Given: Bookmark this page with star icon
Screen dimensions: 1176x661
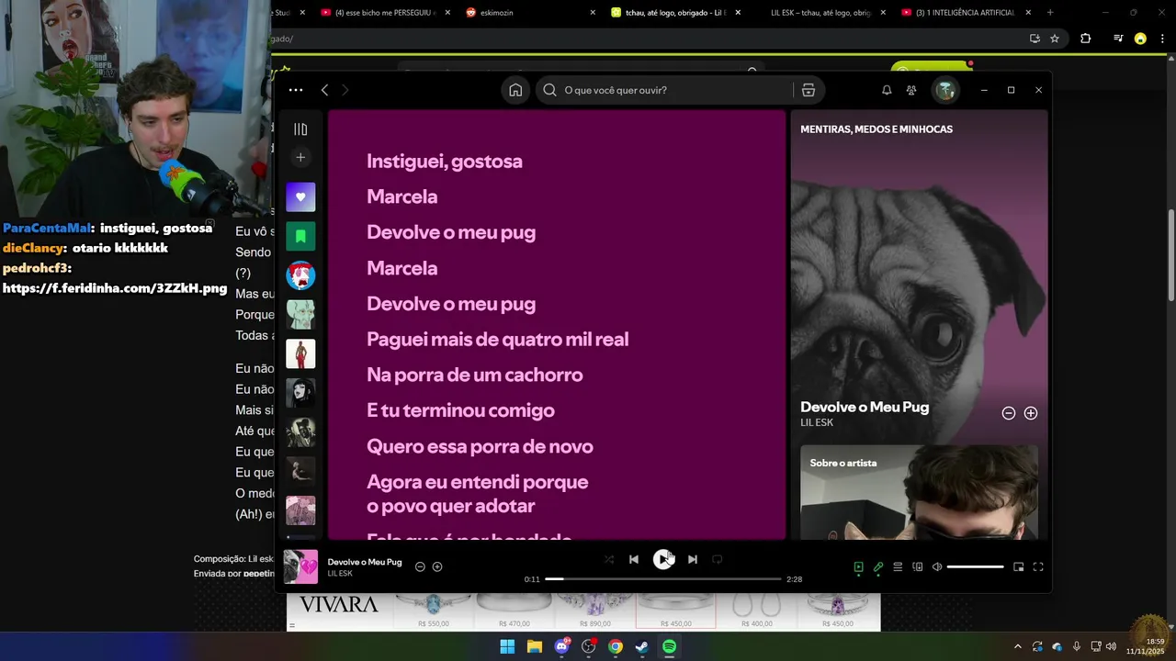Looking at the screenshot, I should pos(1055,39).
